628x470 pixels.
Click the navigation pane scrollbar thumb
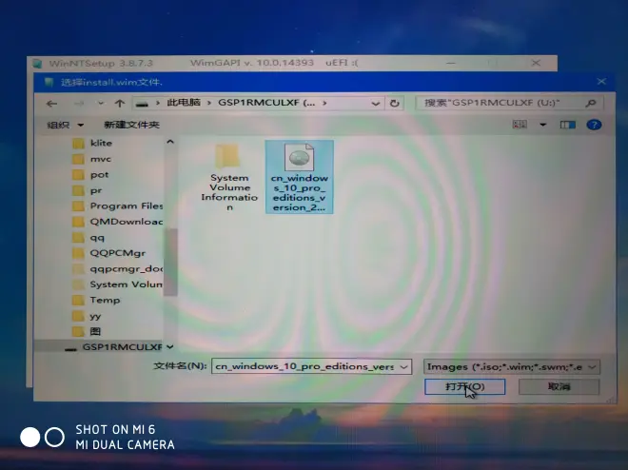[170, 263]
